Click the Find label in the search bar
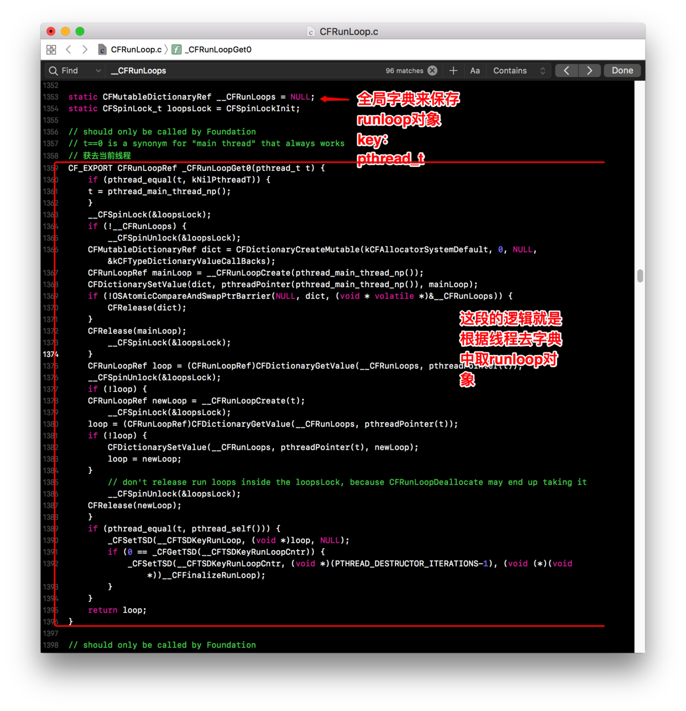686x711 pixels. click(x=70, y=71)
